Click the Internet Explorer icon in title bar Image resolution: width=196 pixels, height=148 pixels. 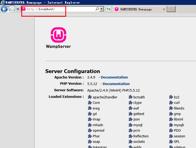tap(3, 2)
